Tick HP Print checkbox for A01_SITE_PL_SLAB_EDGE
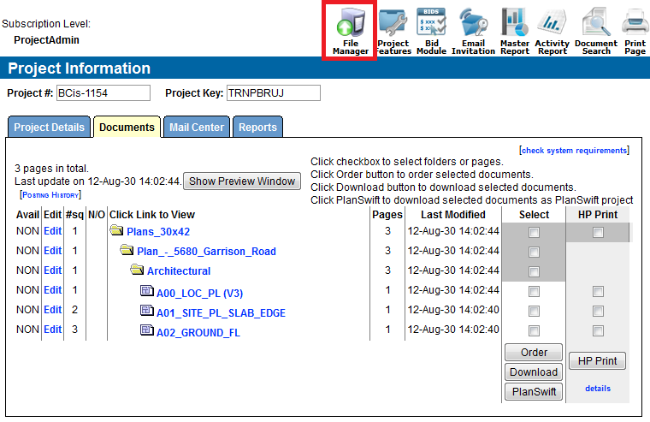Screen dimensions: 650x422 (x=598, y=312)
